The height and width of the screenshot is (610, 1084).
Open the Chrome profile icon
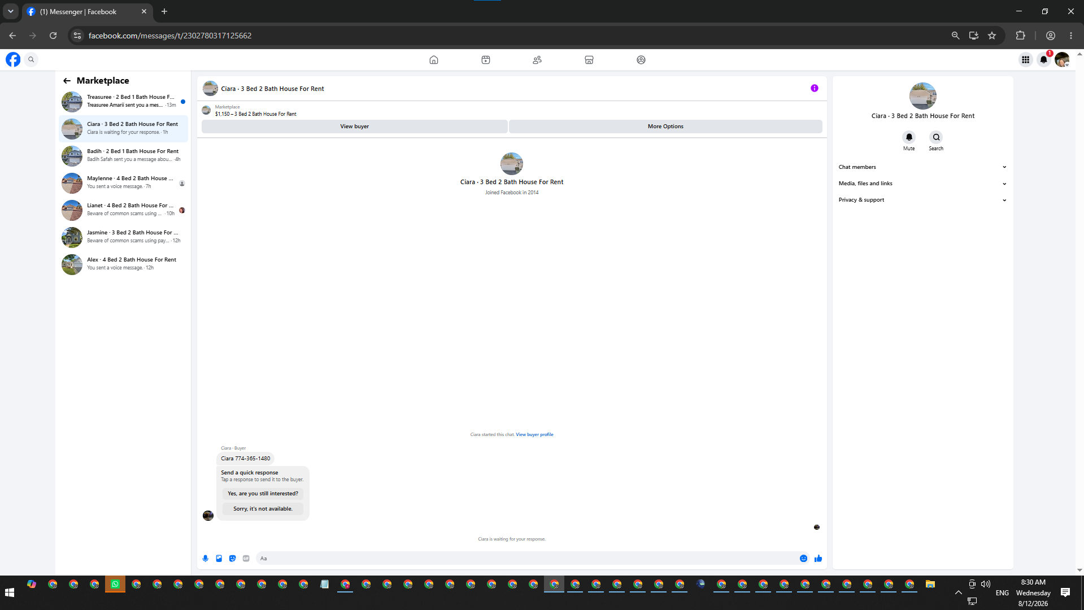[1051, 36]
